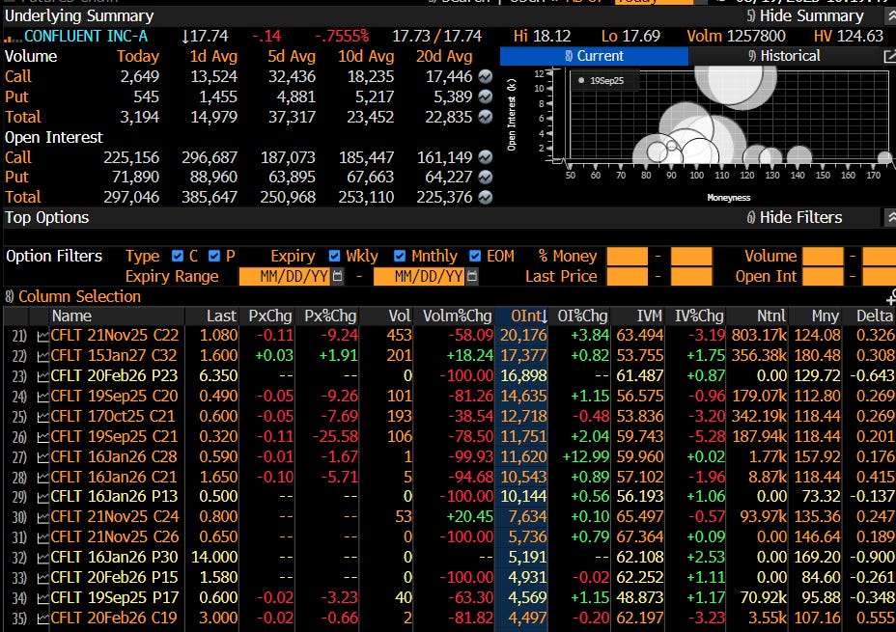896x632 pixels.
Task: Click the Volm%Chg column header
Action: (x=457, y=316)
